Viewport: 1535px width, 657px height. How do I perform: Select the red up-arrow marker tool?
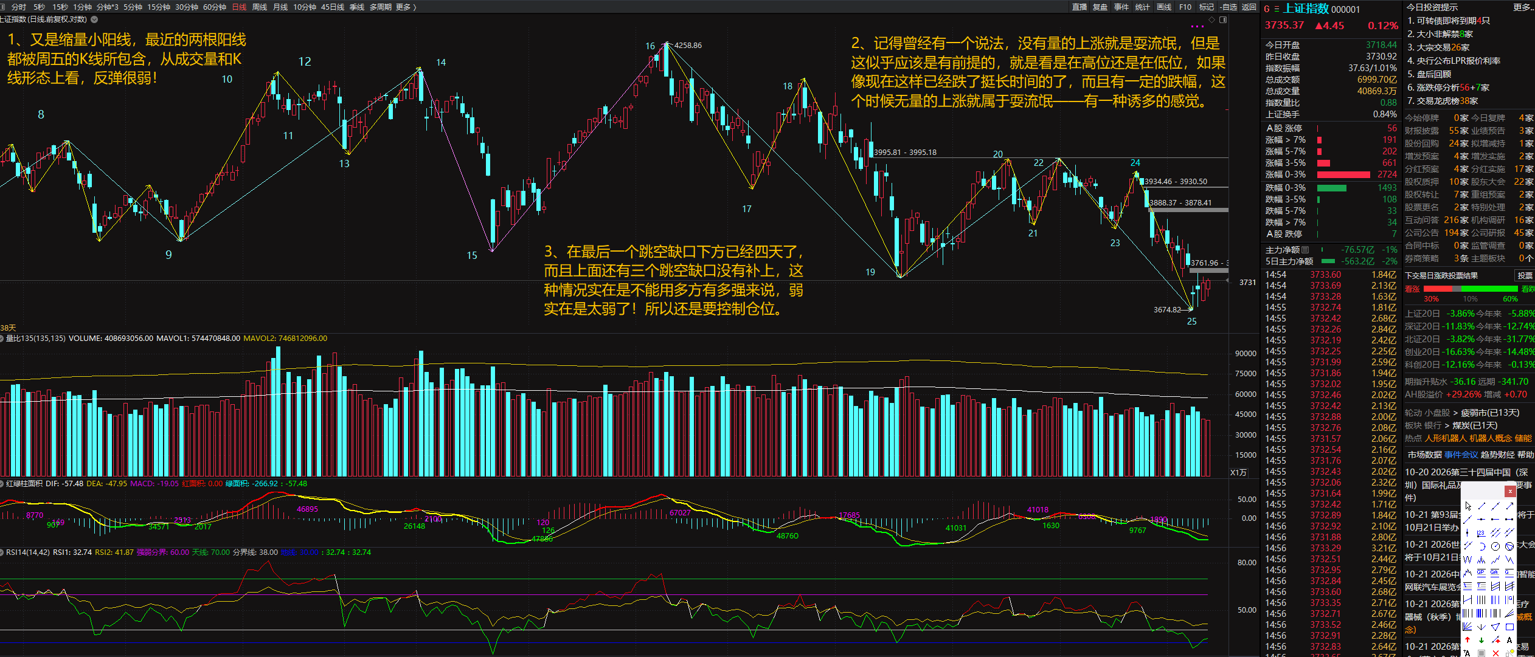click(x=1467, y=639)
